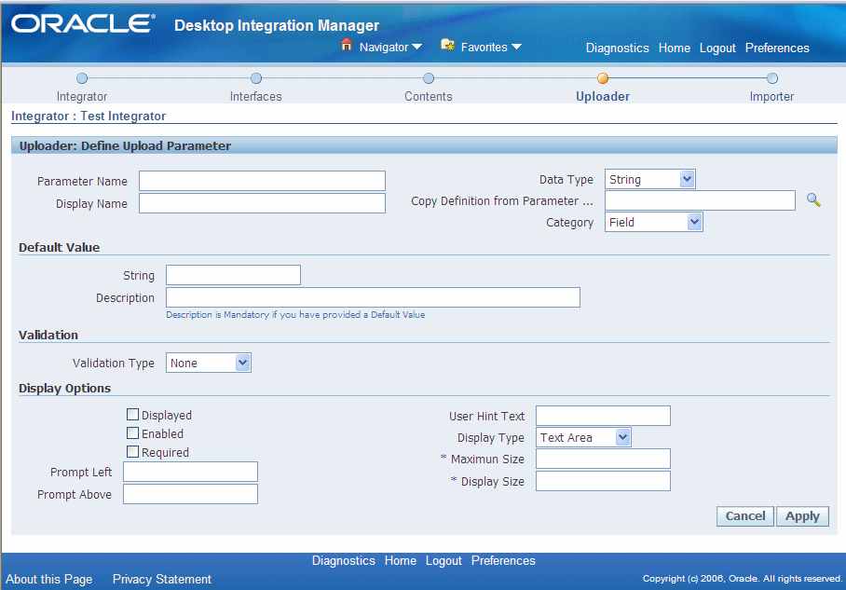Image resolution: width=846 pixels, height=590 pixels.
Task: Click Logout link in the footer
Action: [443, 561]
